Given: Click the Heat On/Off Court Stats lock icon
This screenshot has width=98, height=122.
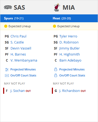Looking at the screenshot, I should [x=56, y=75].
